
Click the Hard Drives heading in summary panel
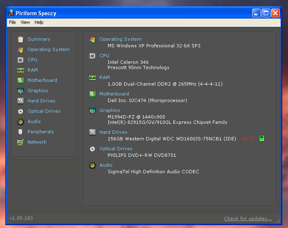113,132
